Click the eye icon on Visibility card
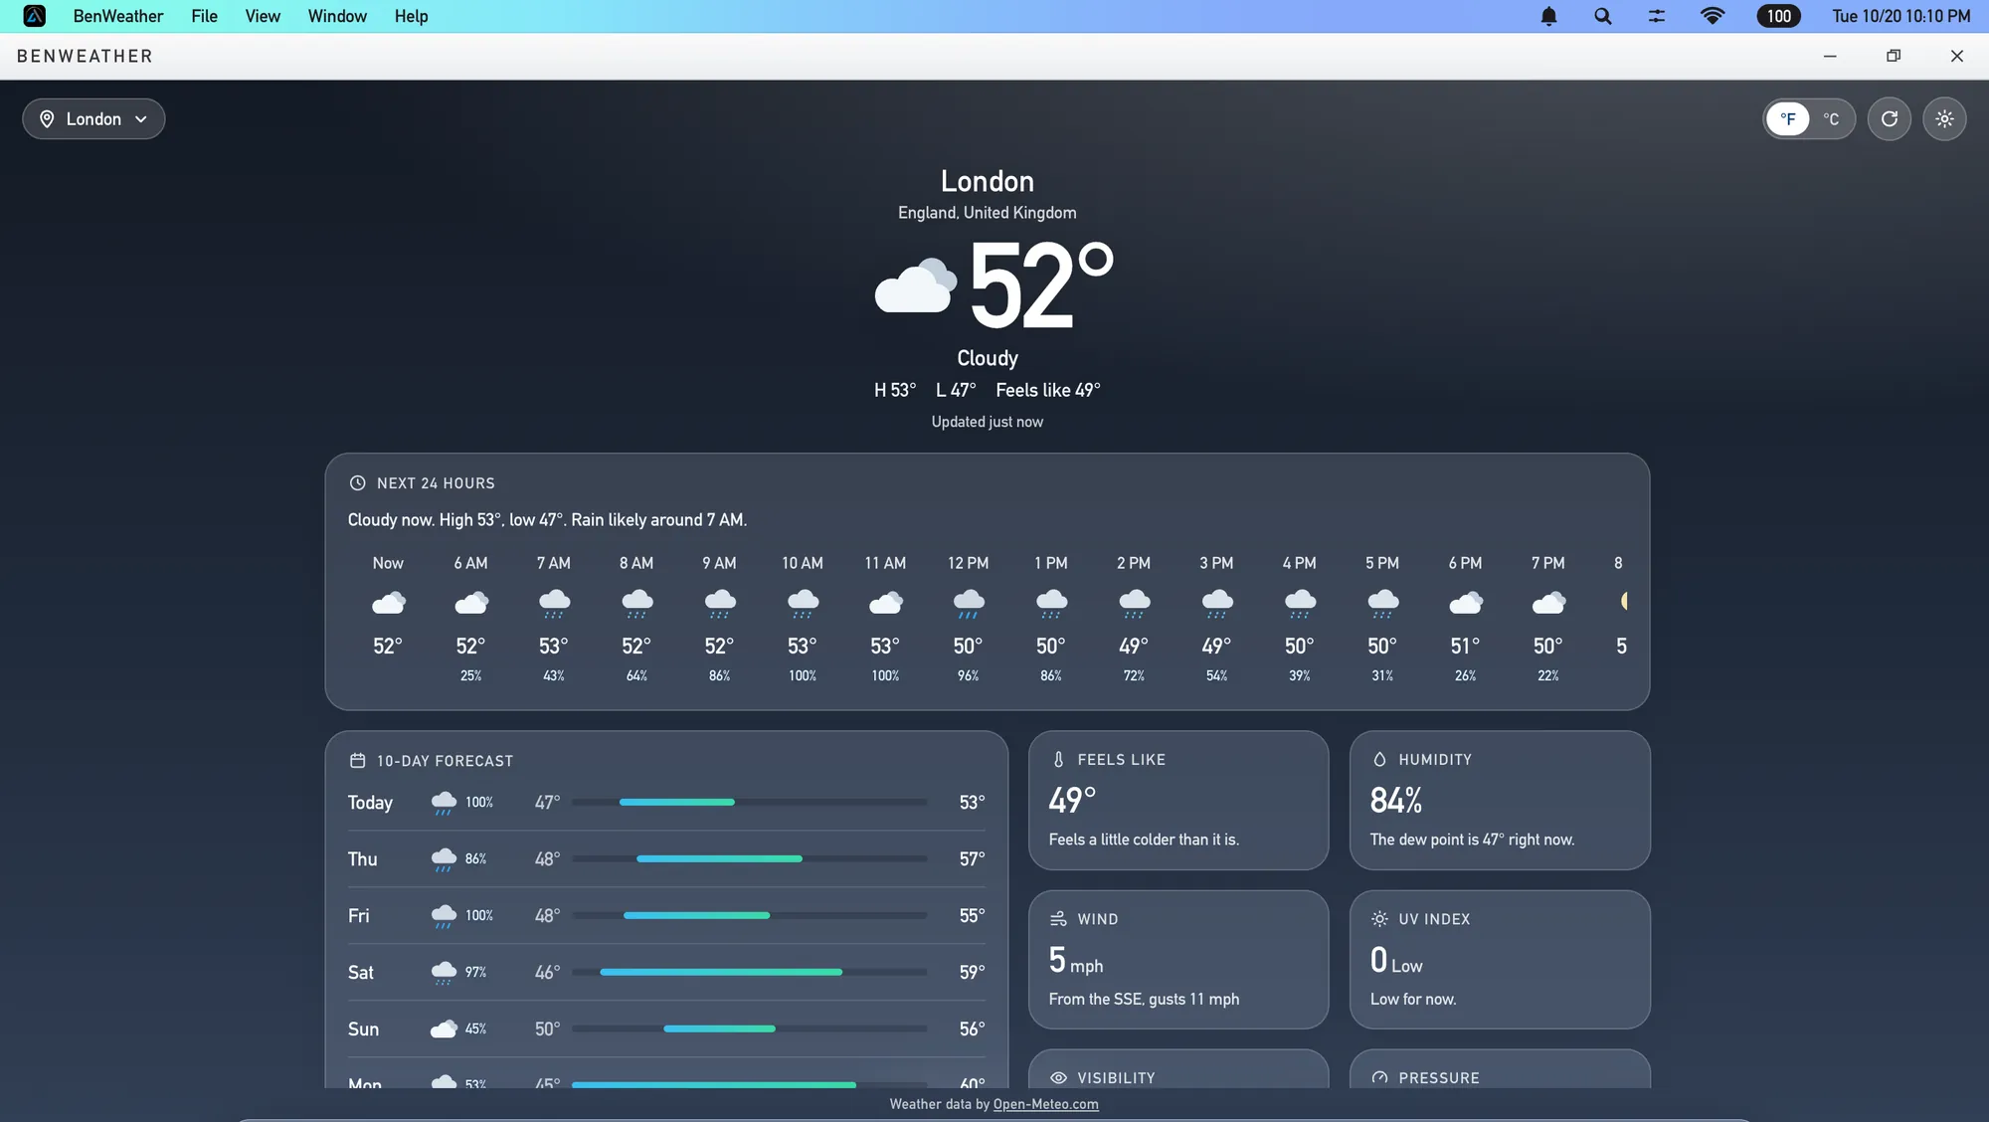Viewport: 1989px width, 1122px height. [1058, 1078]
